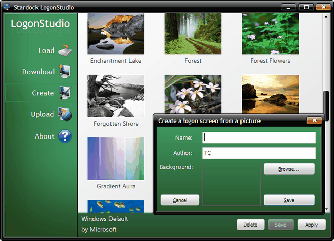334x241 pixels.
Task: Select the Forest Flowers thumbnail
Action: tap(270, 33)
